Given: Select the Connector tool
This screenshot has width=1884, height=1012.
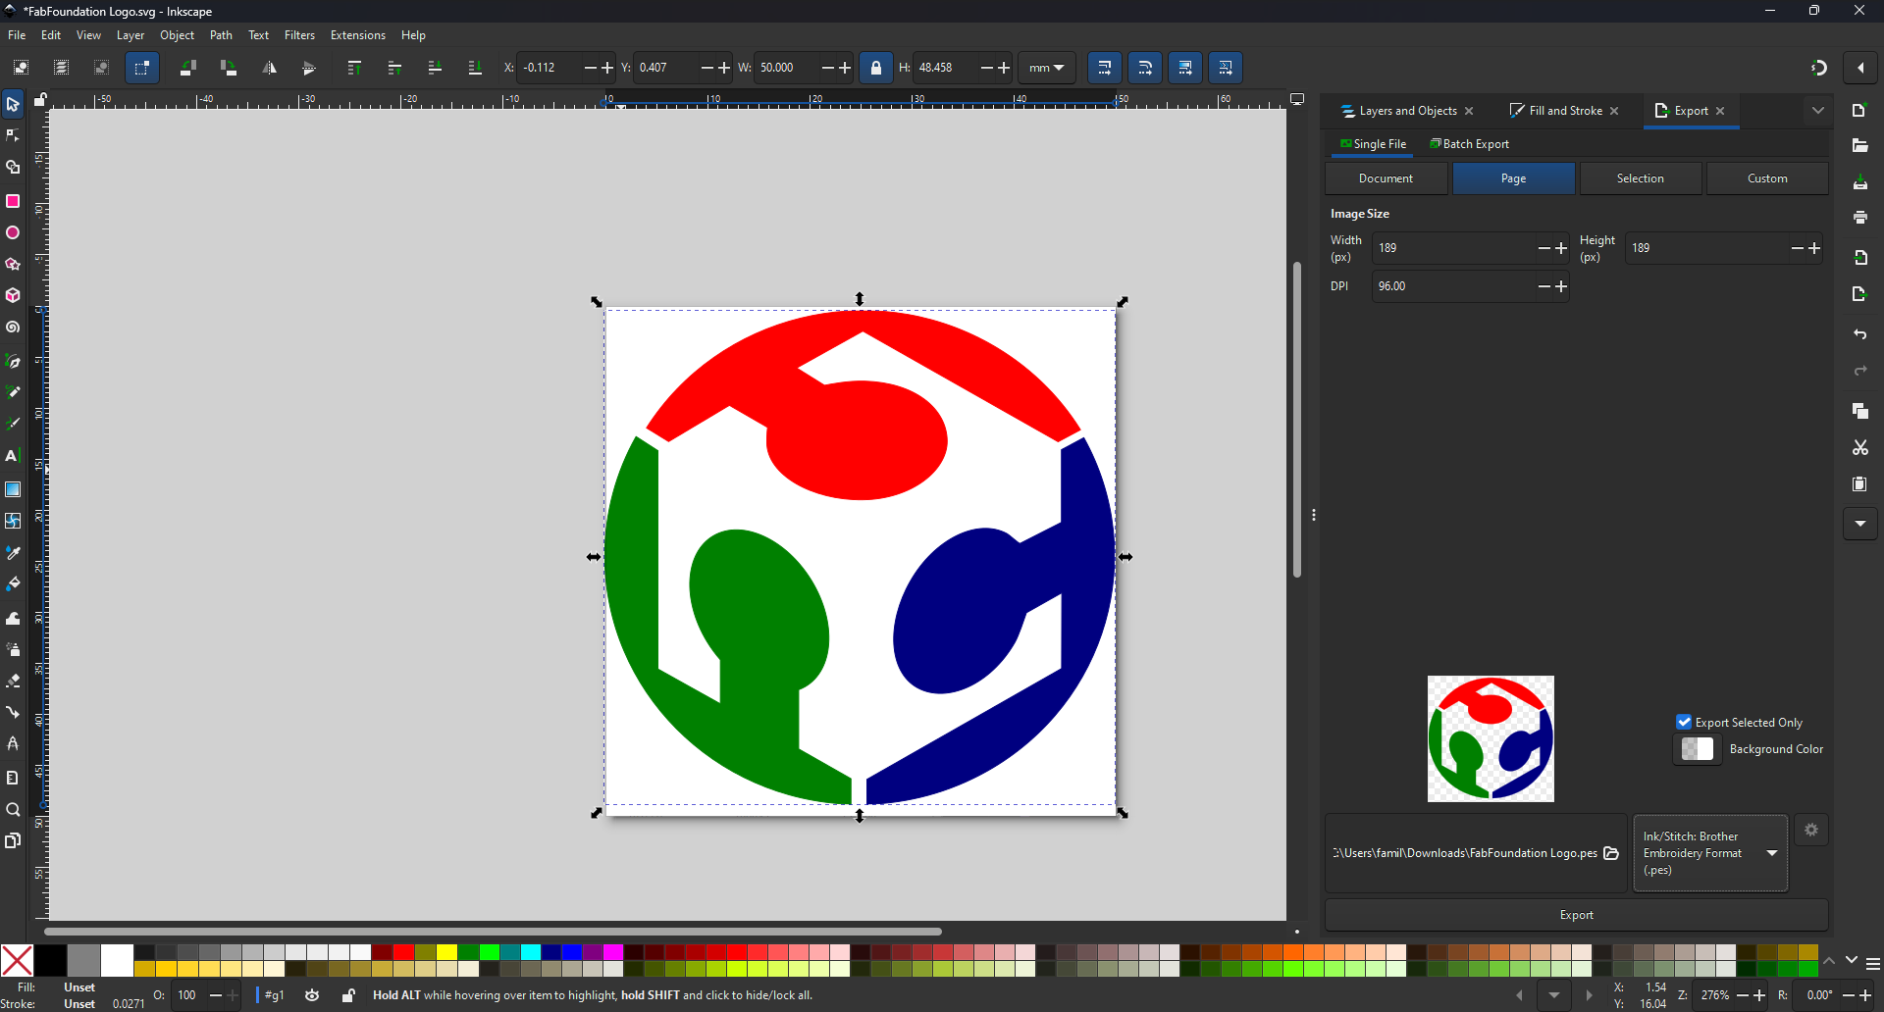Looking at the screenshot, I should (13, 713).
